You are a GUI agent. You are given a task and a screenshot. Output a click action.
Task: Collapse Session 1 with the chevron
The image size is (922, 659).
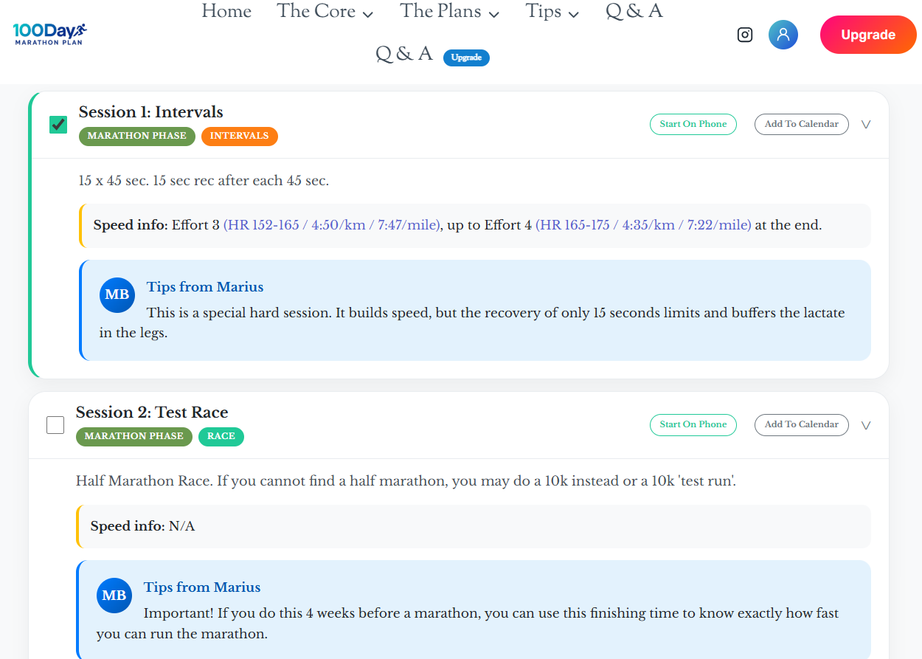pyautogui.click(x=866, y=125)
